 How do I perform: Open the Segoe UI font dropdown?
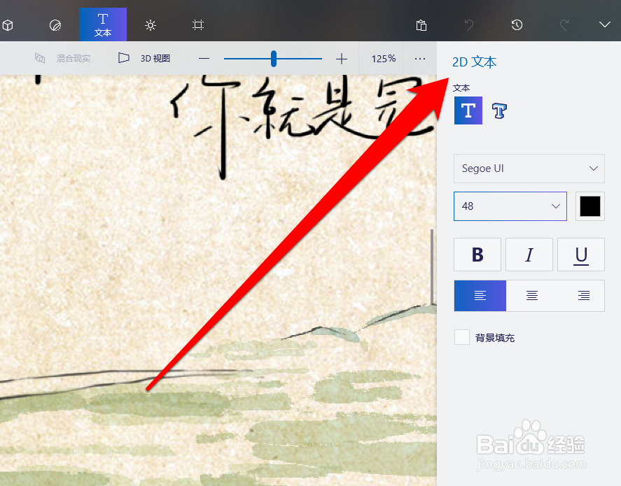pyautogui.click(x=529, y=169)
